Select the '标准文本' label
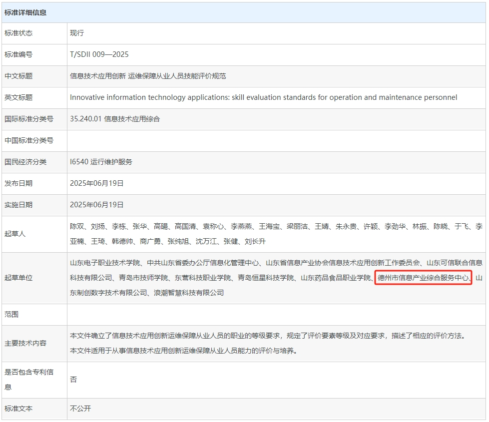The width and height of the screenshot is (489, 422). pos(18,409)
